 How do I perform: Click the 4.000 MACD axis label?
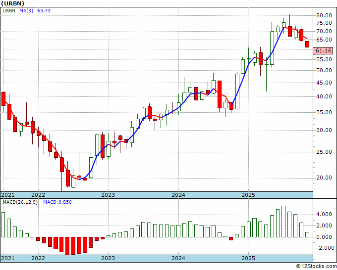point(324,215)
